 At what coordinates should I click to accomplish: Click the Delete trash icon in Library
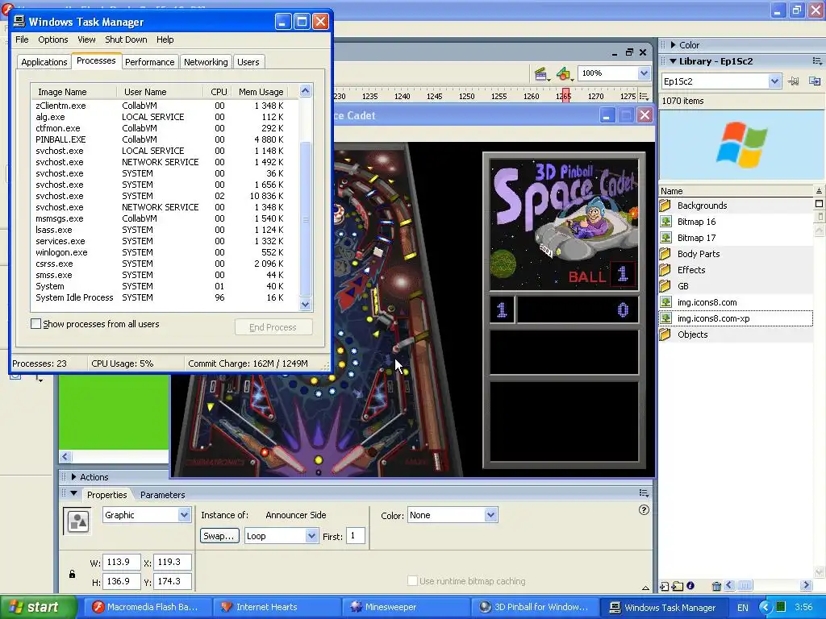pos(716,586)
